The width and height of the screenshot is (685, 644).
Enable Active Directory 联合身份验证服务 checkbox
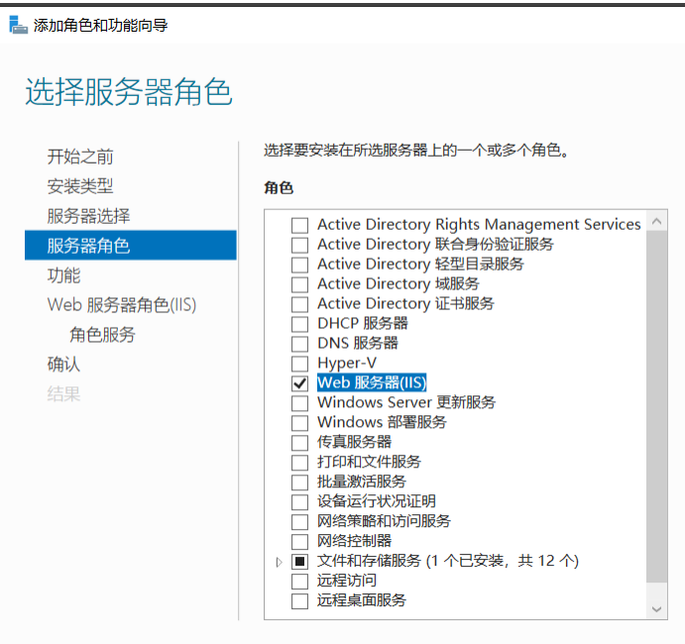click(x=299, y=245)
